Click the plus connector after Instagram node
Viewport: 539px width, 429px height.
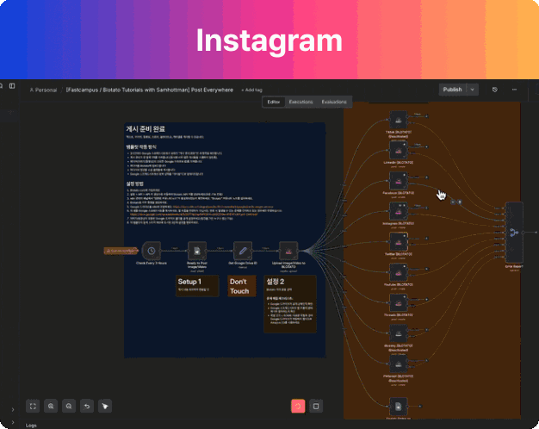pyautogui.click(x=427, y=208)
